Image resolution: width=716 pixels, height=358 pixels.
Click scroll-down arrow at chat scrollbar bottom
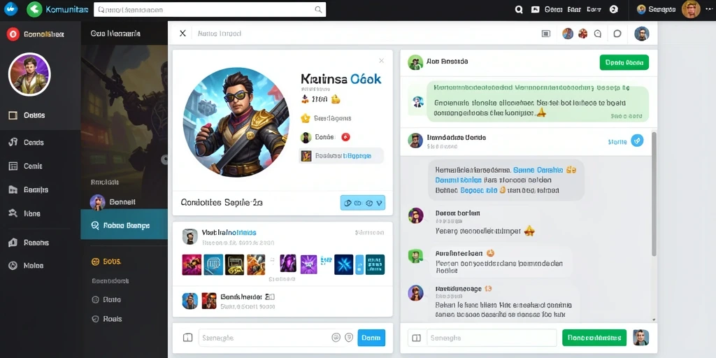tap(654, 320)
